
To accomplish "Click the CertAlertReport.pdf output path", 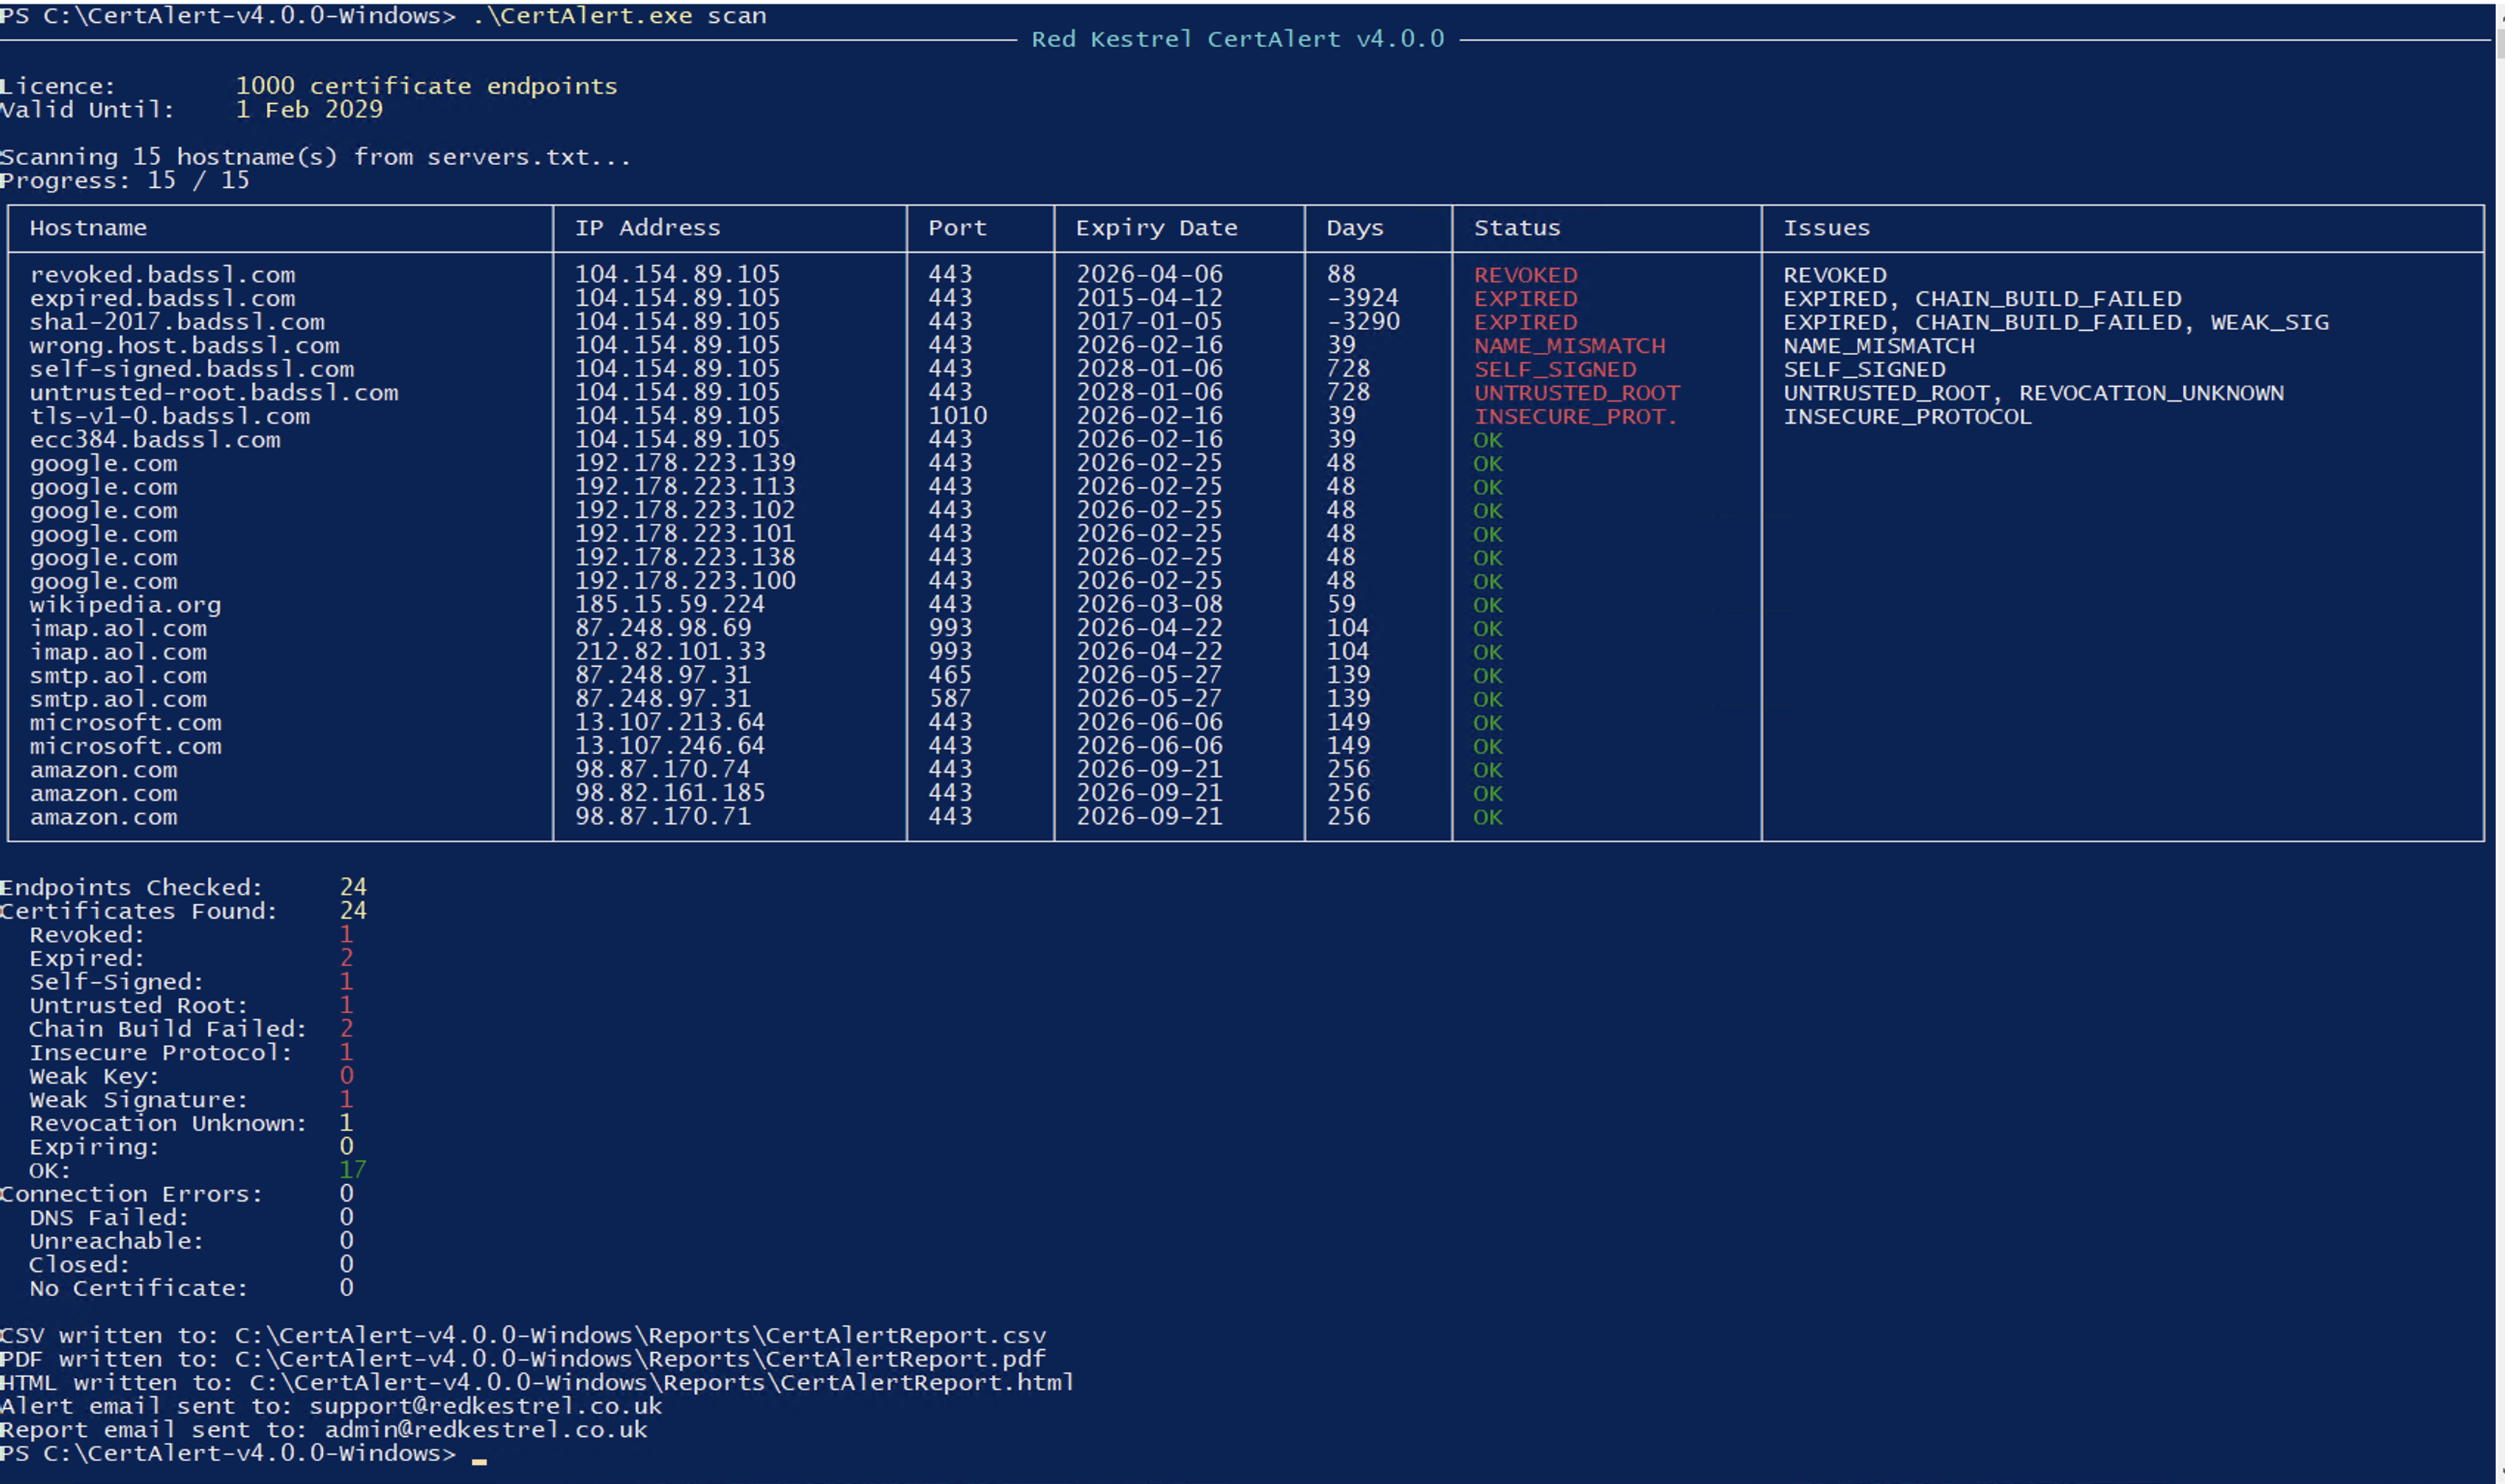I will [640, 1359].
